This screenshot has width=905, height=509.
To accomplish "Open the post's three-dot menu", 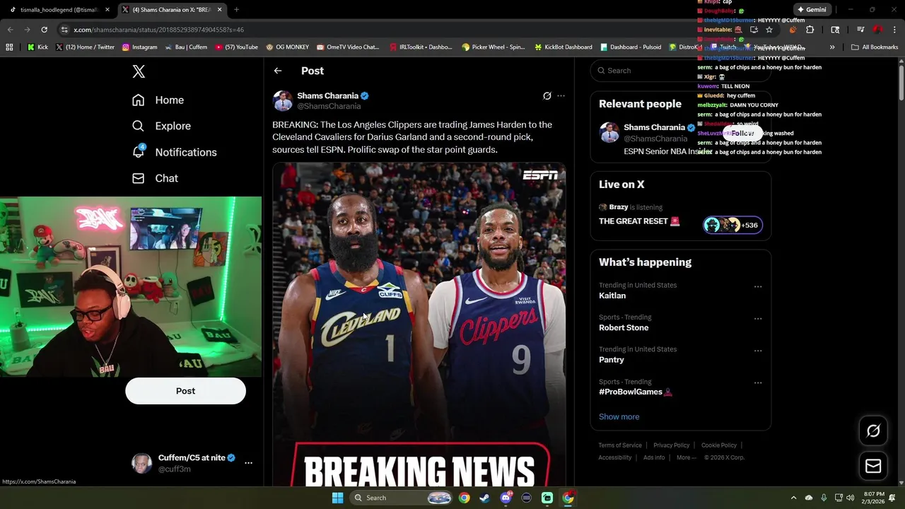I will point(561,95).
